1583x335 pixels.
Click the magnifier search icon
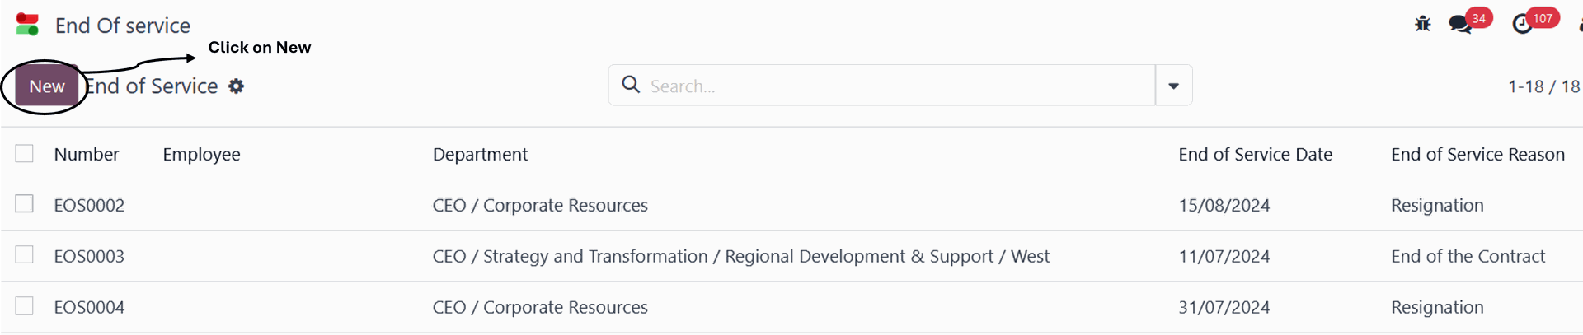click(x=631, y=85)
